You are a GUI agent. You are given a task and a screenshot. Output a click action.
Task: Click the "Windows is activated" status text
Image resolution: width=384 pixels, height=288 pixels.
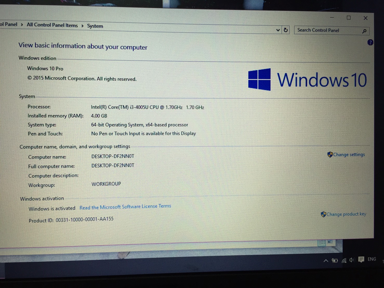52,208
